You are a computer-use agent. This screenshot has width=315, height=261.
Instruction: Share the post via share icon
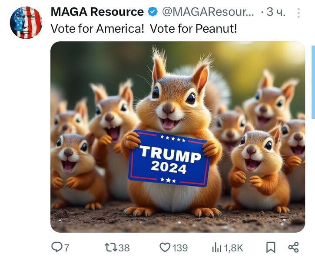(x=294, y=248)
